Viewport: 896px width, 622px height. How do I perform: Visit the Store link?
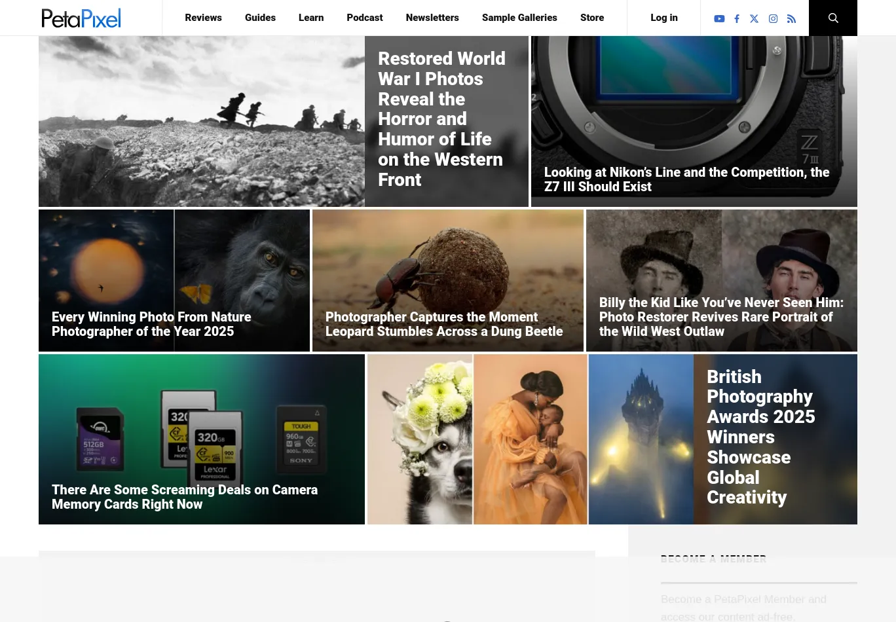coord(592,18)
